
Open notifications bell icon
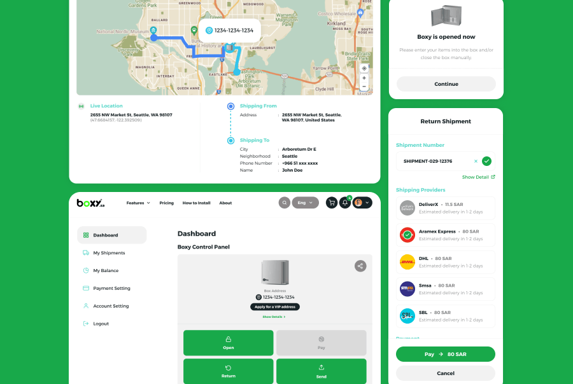345,203
